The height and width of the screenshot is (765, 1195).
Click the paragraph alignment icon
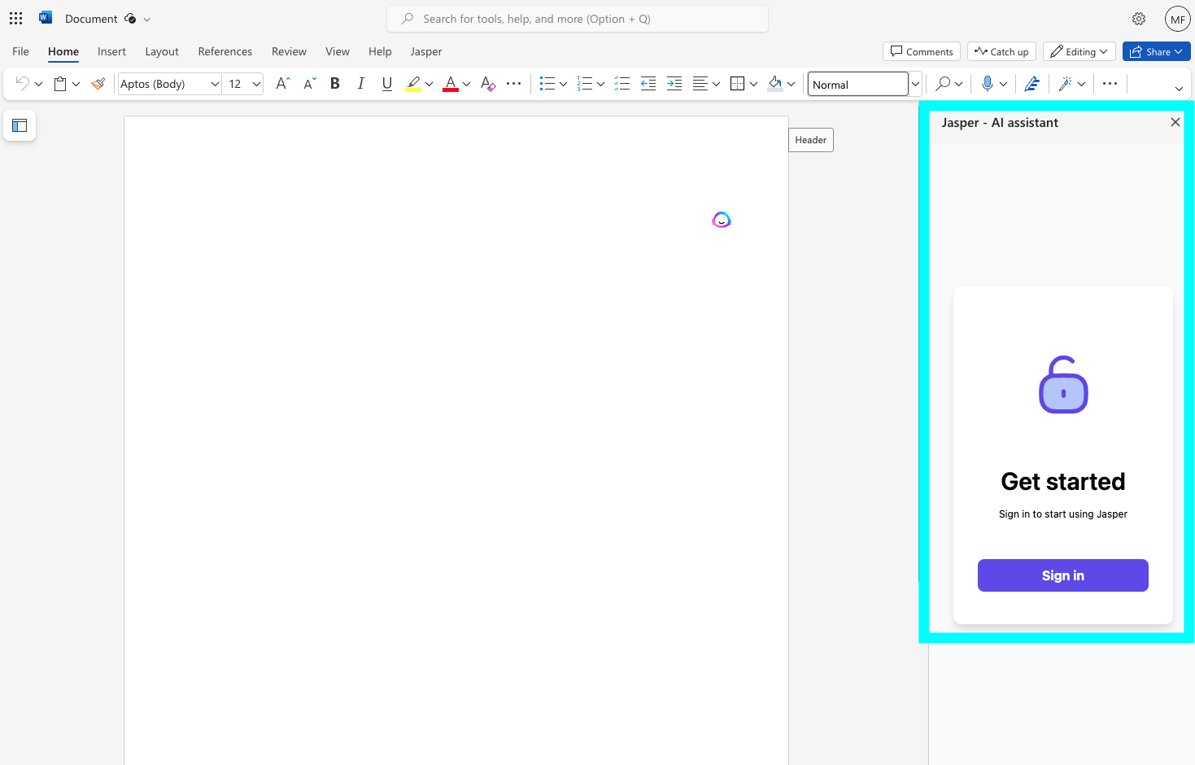(x=700, y=83)
